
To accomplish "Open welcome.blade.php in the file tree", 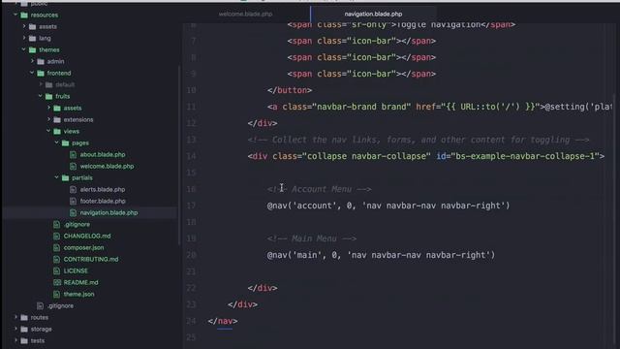I will 107,166.
